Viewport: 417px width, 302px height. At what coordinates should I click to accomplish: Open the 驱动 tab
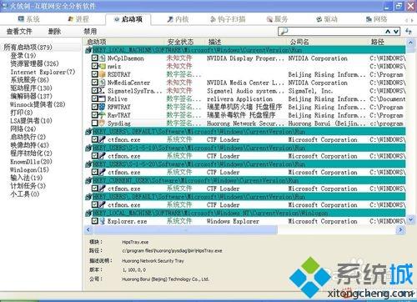[x=327, y=19]
